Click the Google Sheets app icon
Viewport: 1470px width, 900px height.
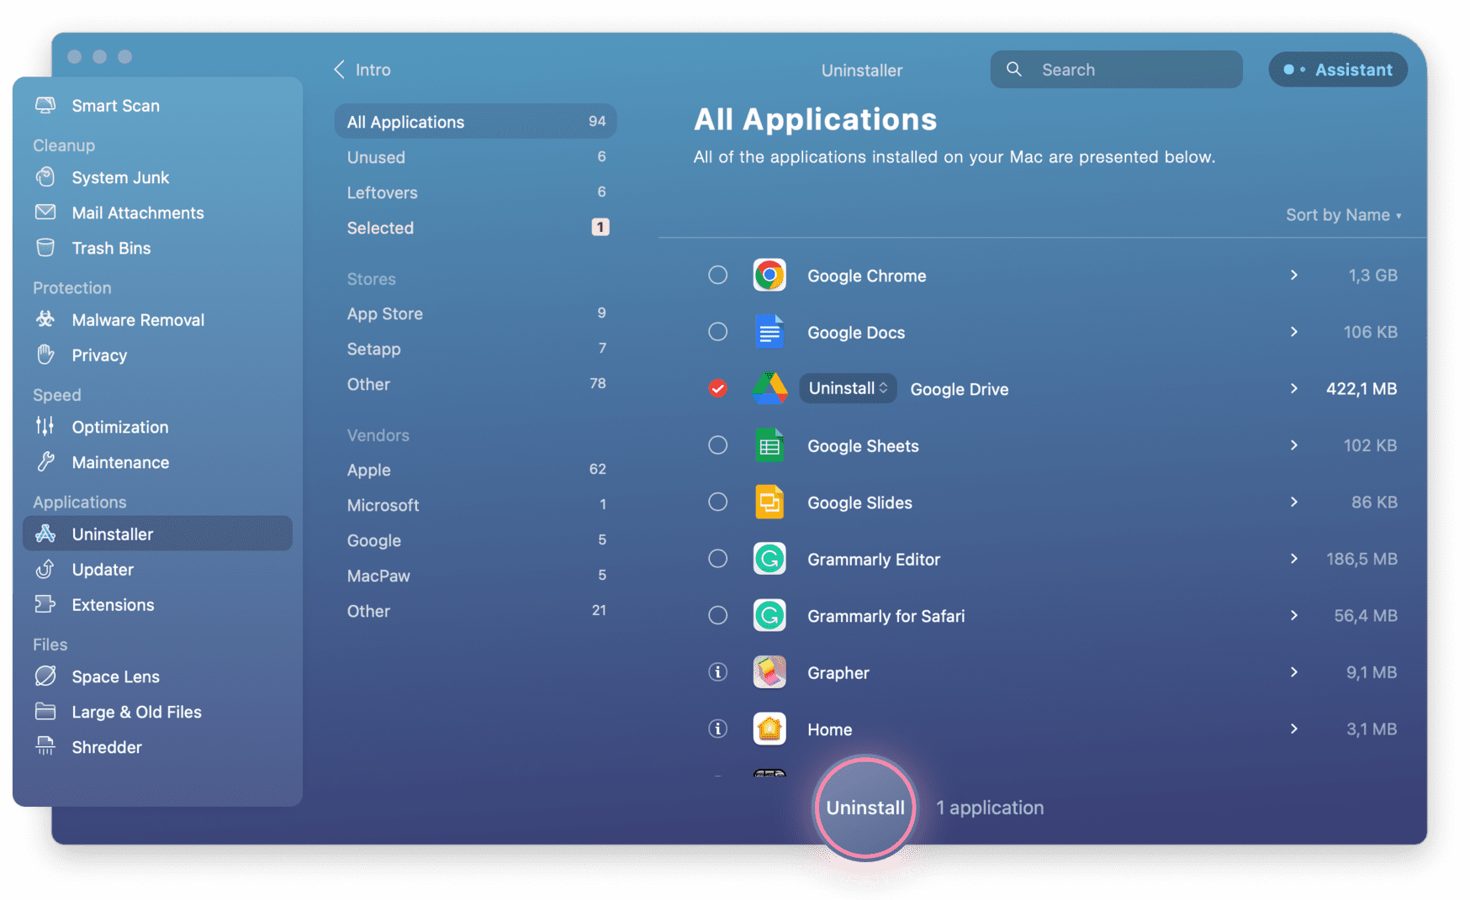coord(769,445)
